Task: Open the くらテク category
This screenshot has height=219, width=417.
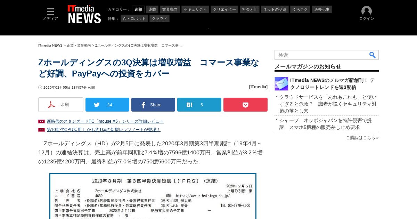Action: point(300,9)
